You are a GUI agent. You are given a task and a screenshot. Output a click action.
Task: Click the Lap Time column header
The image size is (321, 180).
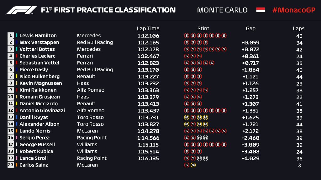pos(148,28)
